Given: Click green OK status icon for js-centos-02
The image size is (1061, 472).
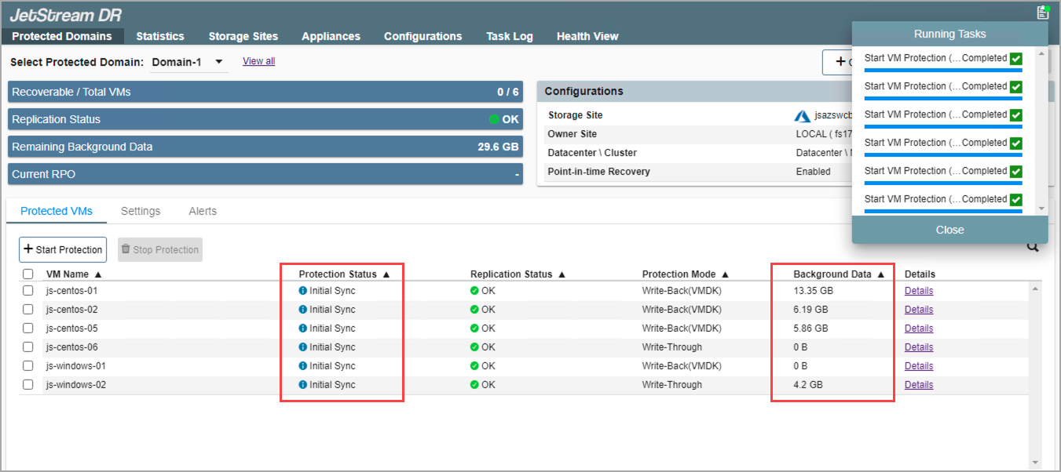Looking at the screenshot, I should 474,310.
